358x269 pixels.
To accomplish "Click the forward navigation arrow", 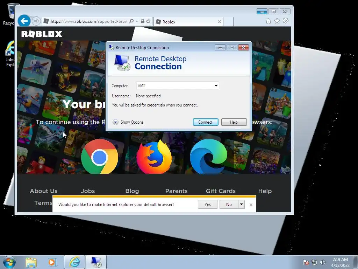I will (36, 21).
